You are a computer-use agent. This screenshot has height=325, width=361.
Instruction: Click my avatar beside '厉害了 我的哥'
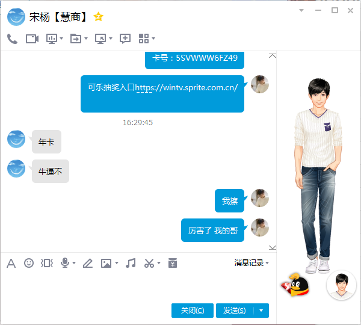[x=260, y=227]
